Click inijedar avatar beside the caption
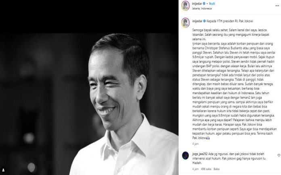This screenshot has height=175, width=281. (185, 23)
